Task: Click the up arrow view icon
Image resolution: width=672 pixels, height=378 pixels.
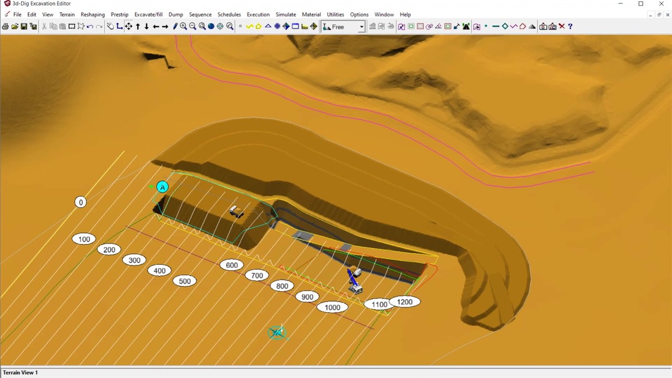Action: pyautogui.click(x=138, y=26)
